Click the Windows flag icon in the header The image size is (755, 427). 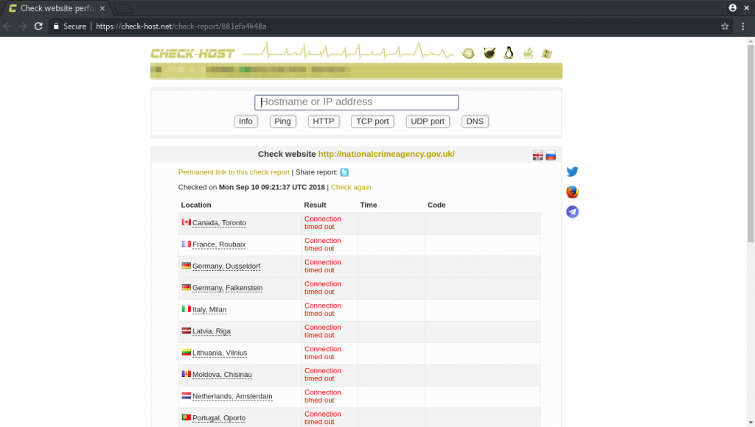[x=547, y=53]
